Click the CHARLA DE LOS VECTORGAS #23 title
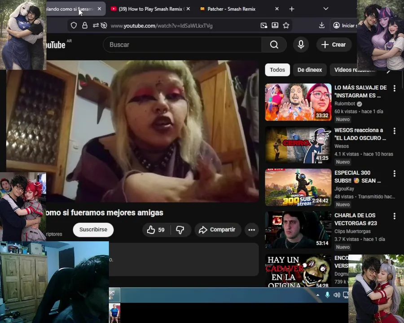The width and height of the screenshot is (404, 323). (356, 219)
